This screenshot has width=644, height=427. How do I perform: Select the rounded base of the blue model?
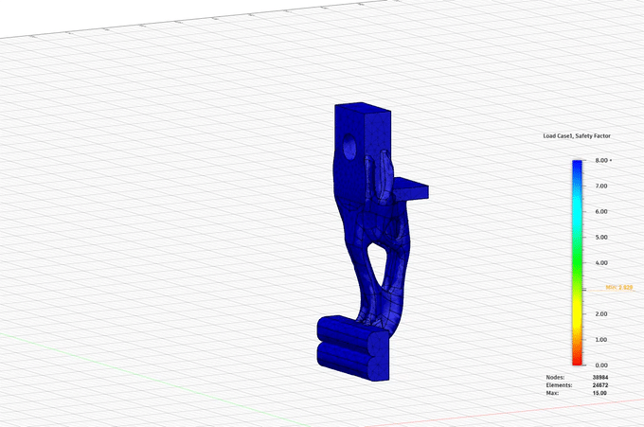coord(353,348)
